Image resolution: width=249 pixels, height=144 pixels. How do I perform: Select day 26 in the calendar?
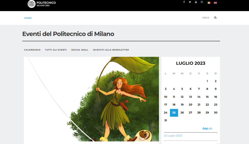[x=182, y=112]
